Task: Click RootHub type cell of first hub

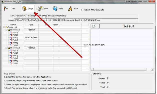Action: 31,30
